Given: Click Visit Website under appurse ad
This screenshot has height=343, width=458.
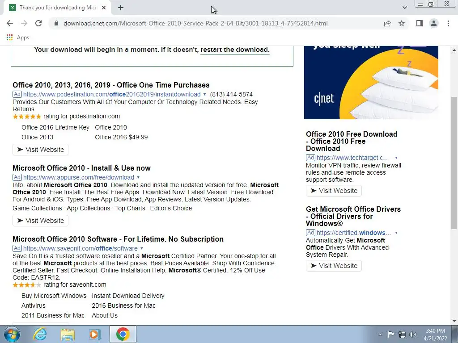Looking at the screenshot, I should 40,221.
